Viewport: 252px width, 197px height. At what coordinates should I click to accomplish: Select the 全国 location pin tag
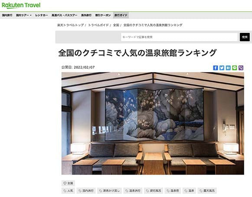(x=68, y=183)
